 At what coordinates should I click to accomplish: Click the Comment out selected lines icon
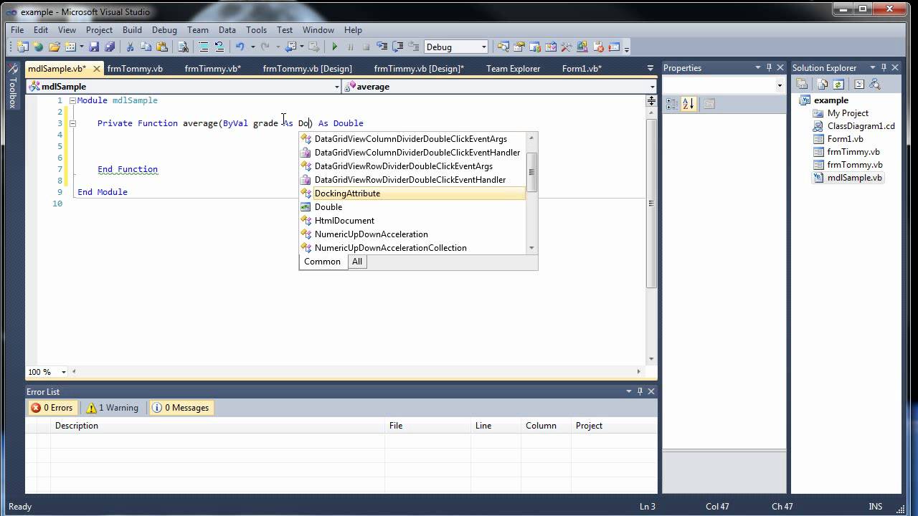[x=204, y=47]
